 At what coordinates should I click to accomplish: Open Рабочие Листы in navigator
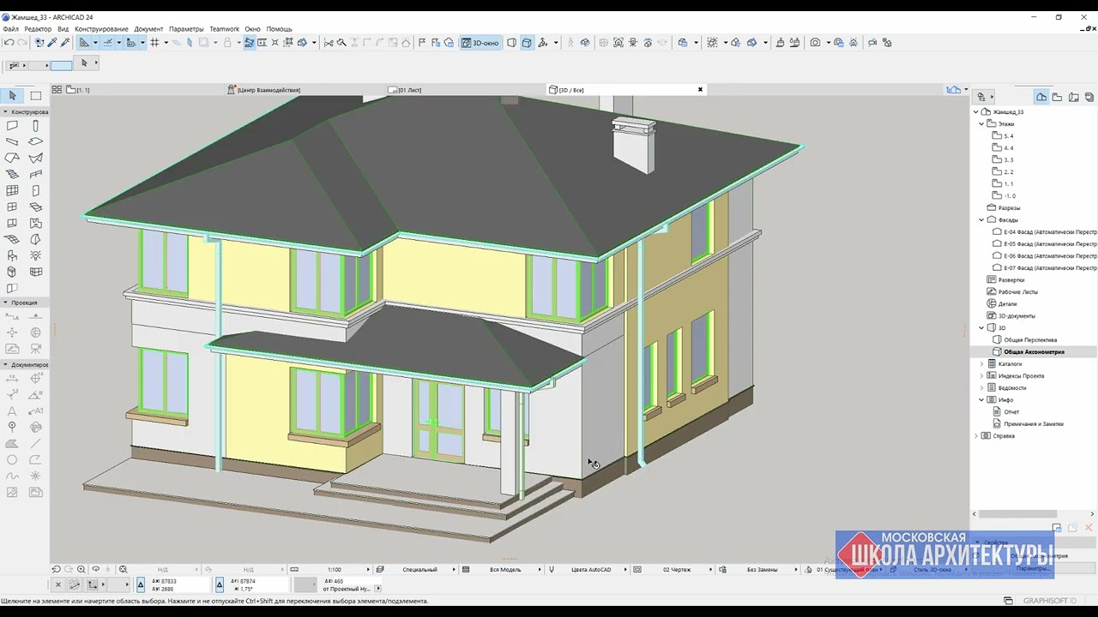point(1017,291)
